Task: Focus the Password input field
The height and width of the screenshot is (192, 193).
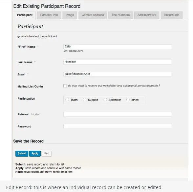Action: (118, 126)
